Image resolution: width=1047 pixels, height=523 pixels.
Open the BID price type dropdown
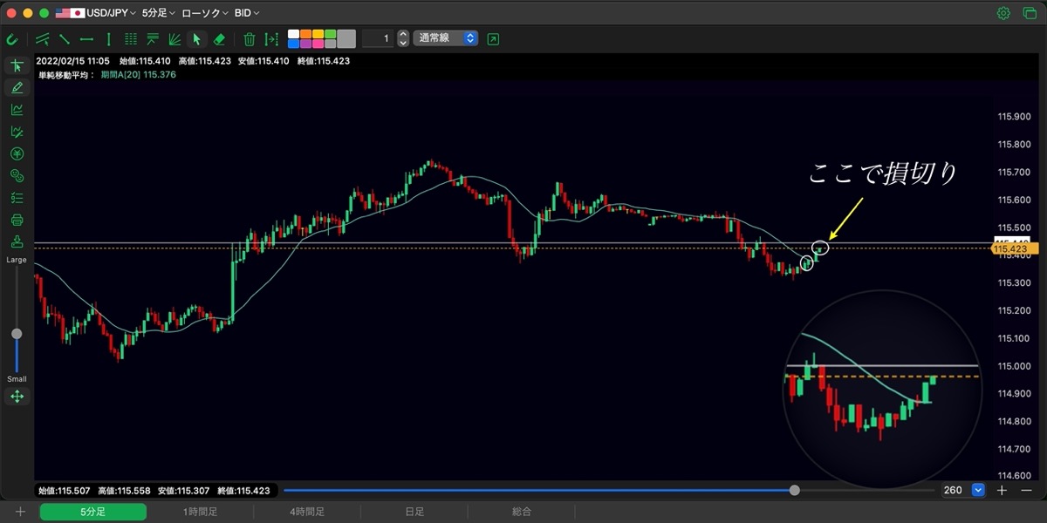(247, 13)
